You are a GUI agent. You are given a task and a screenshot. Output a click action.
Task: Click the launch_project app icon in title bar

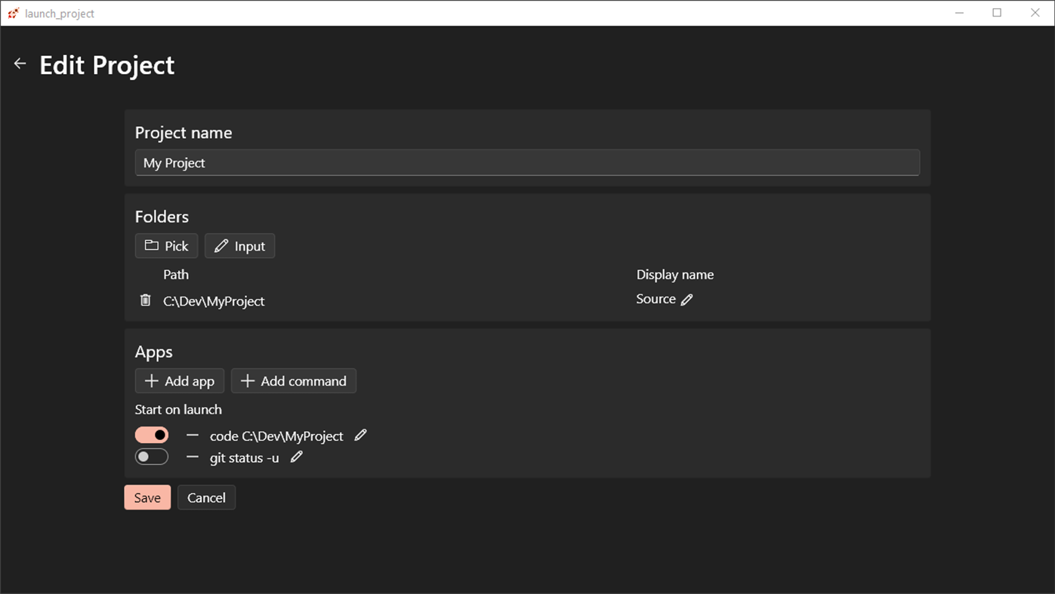(13, 13)
